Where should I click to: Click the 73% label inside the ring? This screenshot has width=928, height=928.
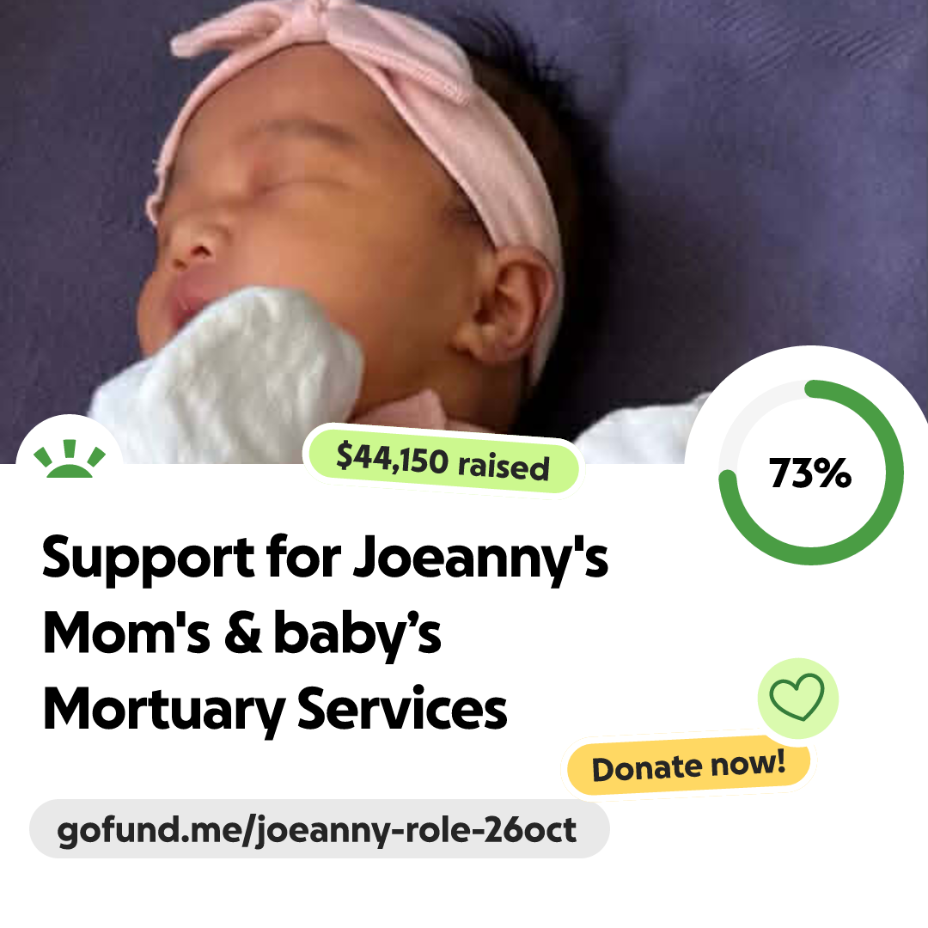[810, 473]
